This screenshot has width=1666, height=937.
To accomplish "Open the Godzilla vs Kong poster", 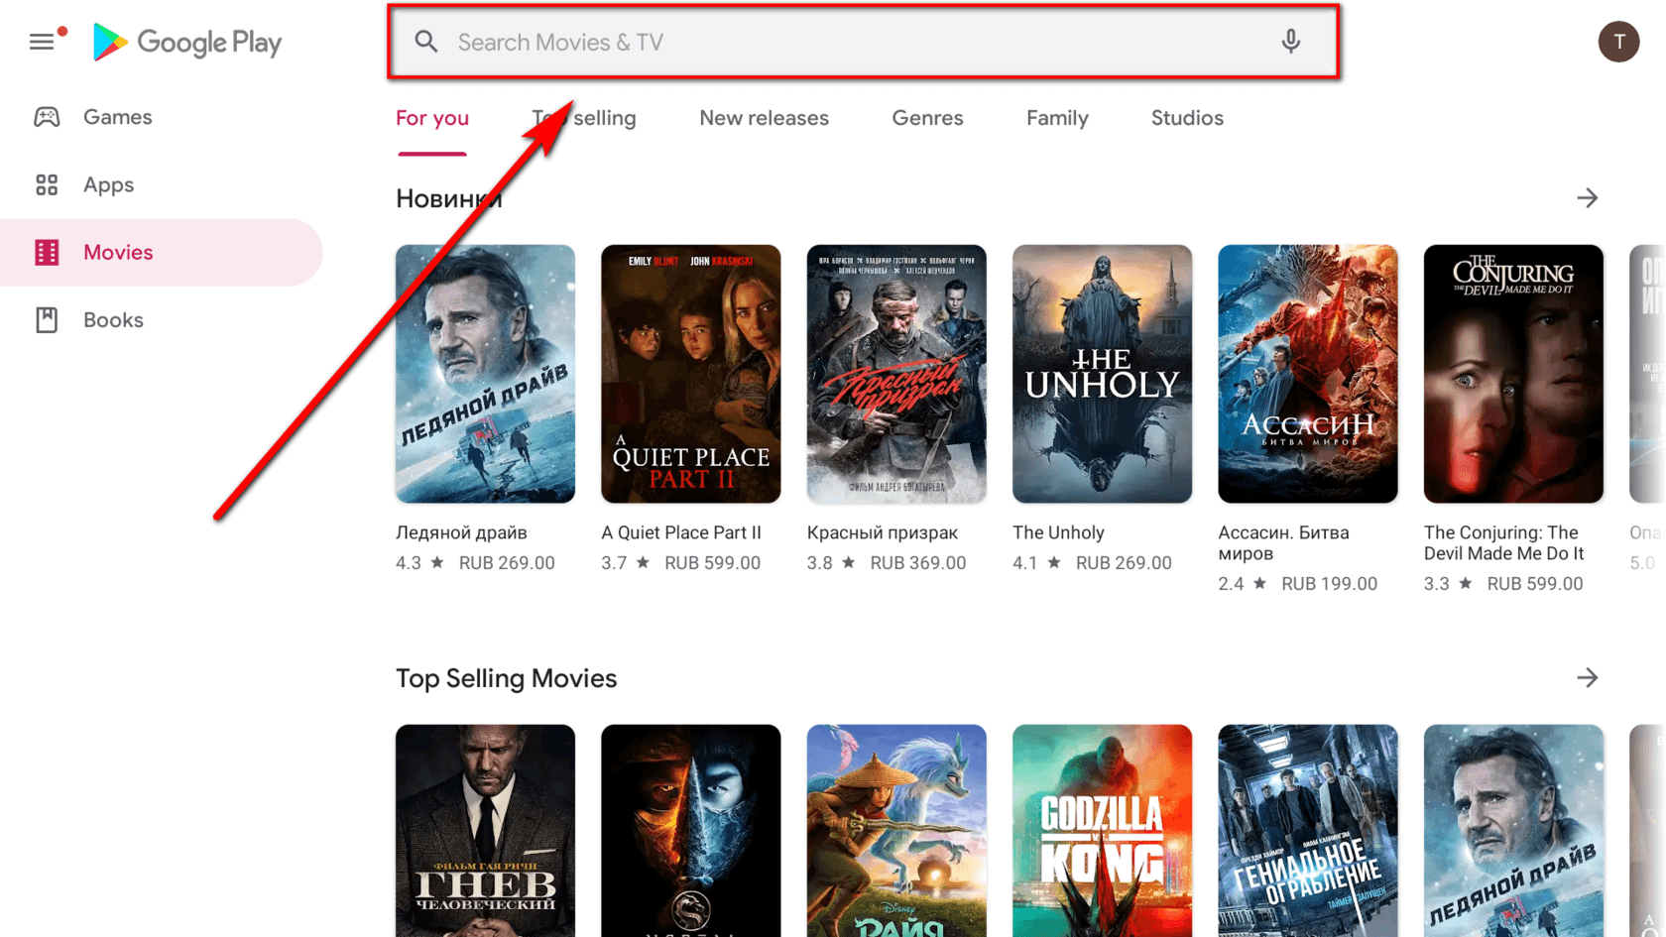I will click(x=1102, y=830).
